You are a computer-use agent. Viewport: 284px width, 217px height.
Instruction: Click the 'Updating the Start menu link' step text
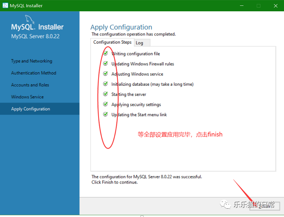point(139,115)
